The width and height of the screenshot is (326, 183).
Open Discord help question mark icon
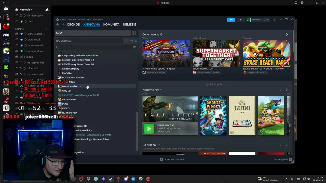[302, 3]
